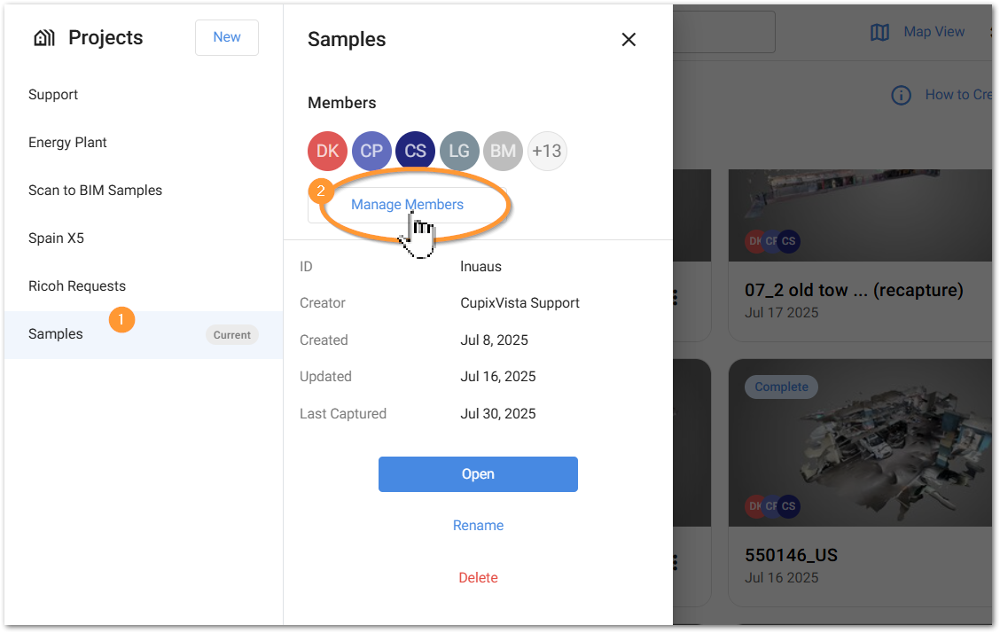This screenshot has height=633, width=1000.
Task: Click the How to Create info icon
Action: click(901, 95)
